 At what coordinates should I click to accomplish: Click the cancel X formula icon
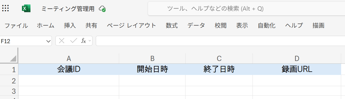[x=62, y=41]
